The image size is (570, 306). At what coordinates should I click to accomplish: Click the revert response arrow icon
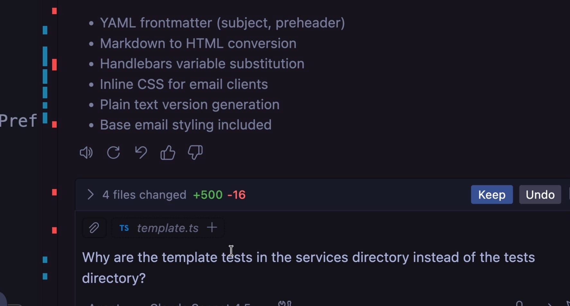140,153
